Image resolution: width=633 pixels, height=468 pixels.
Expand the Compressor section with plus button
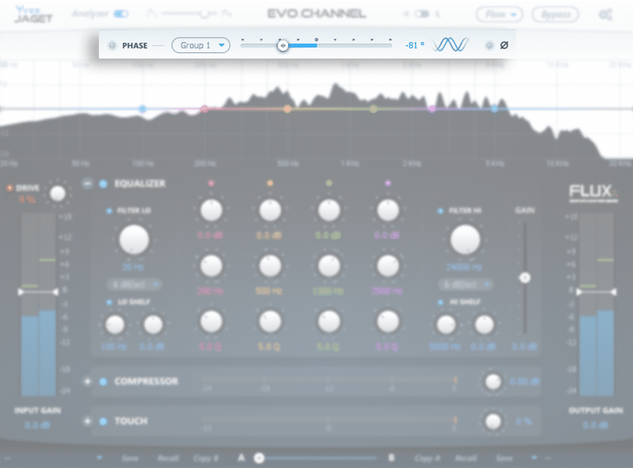coord(87,381)
